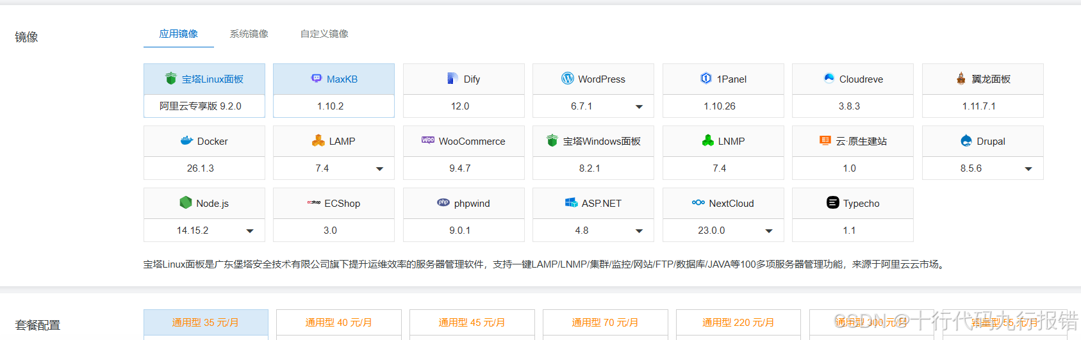Image resolution: width=1081 pixels, height=340 pixels.
Task: Click the Dify logo icon
Action: 453,78
